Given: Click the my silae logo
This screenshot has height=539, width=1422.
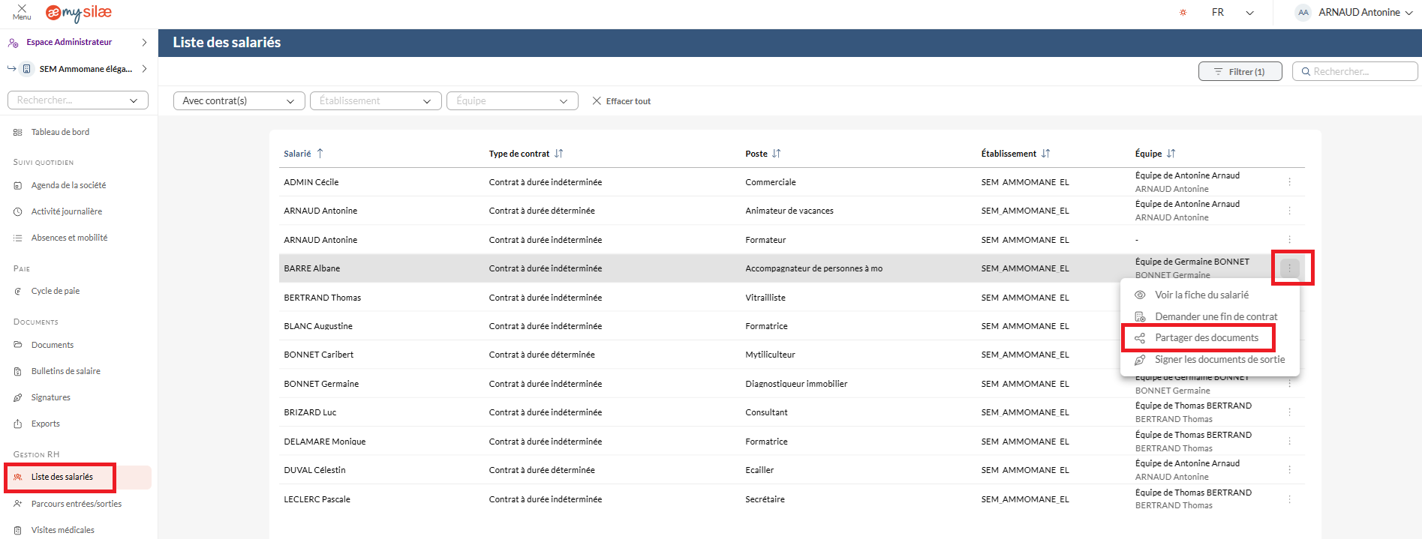Looking at the screenshot, I should point(79,13).
